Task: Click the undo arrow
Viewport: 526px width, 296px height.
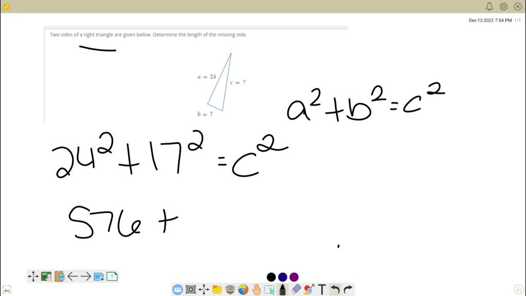Action: [335, 289]
